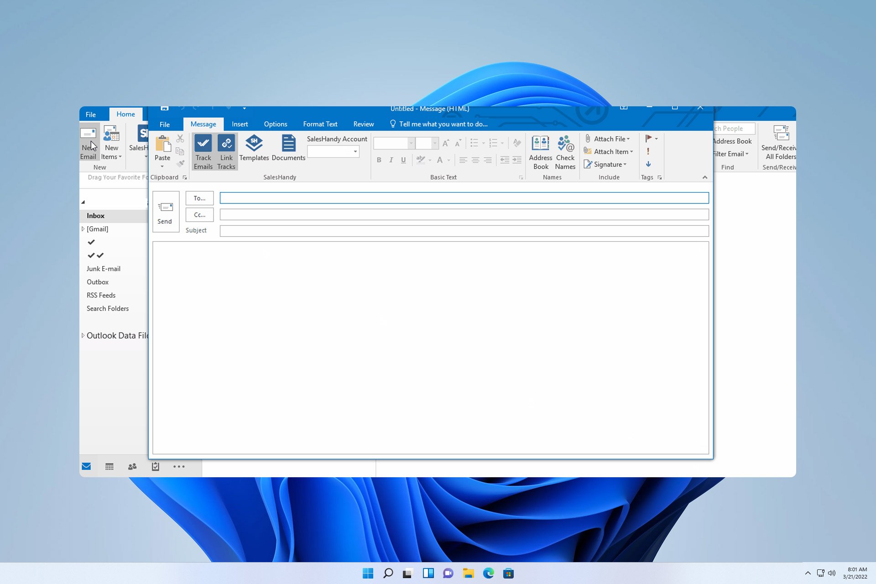This screenshot has height=584, width=876.
Task: Click text highlight color button
Action: pyautogui.click(x=421, y=160)
